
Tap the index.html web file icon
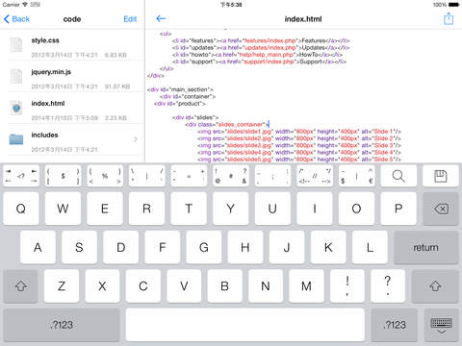16,108
